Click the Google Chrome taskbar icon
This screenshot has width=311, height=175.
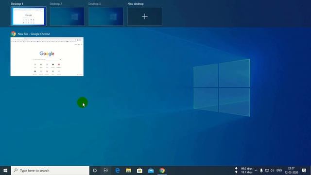[x=162, y=171]
